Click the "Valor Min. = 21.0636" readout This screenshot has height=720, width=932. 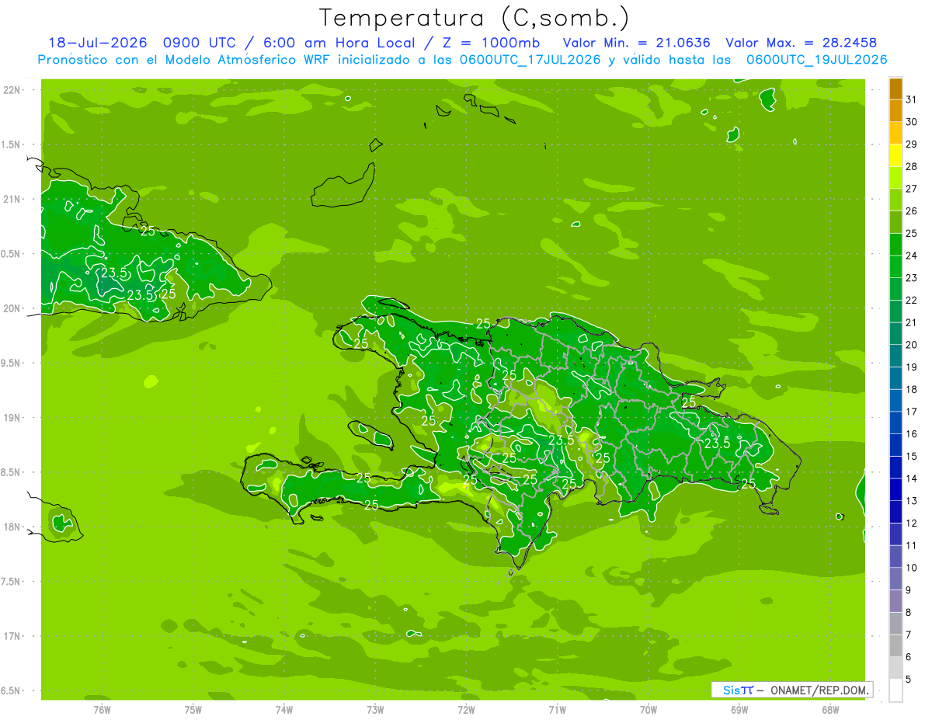coord(636,43)
